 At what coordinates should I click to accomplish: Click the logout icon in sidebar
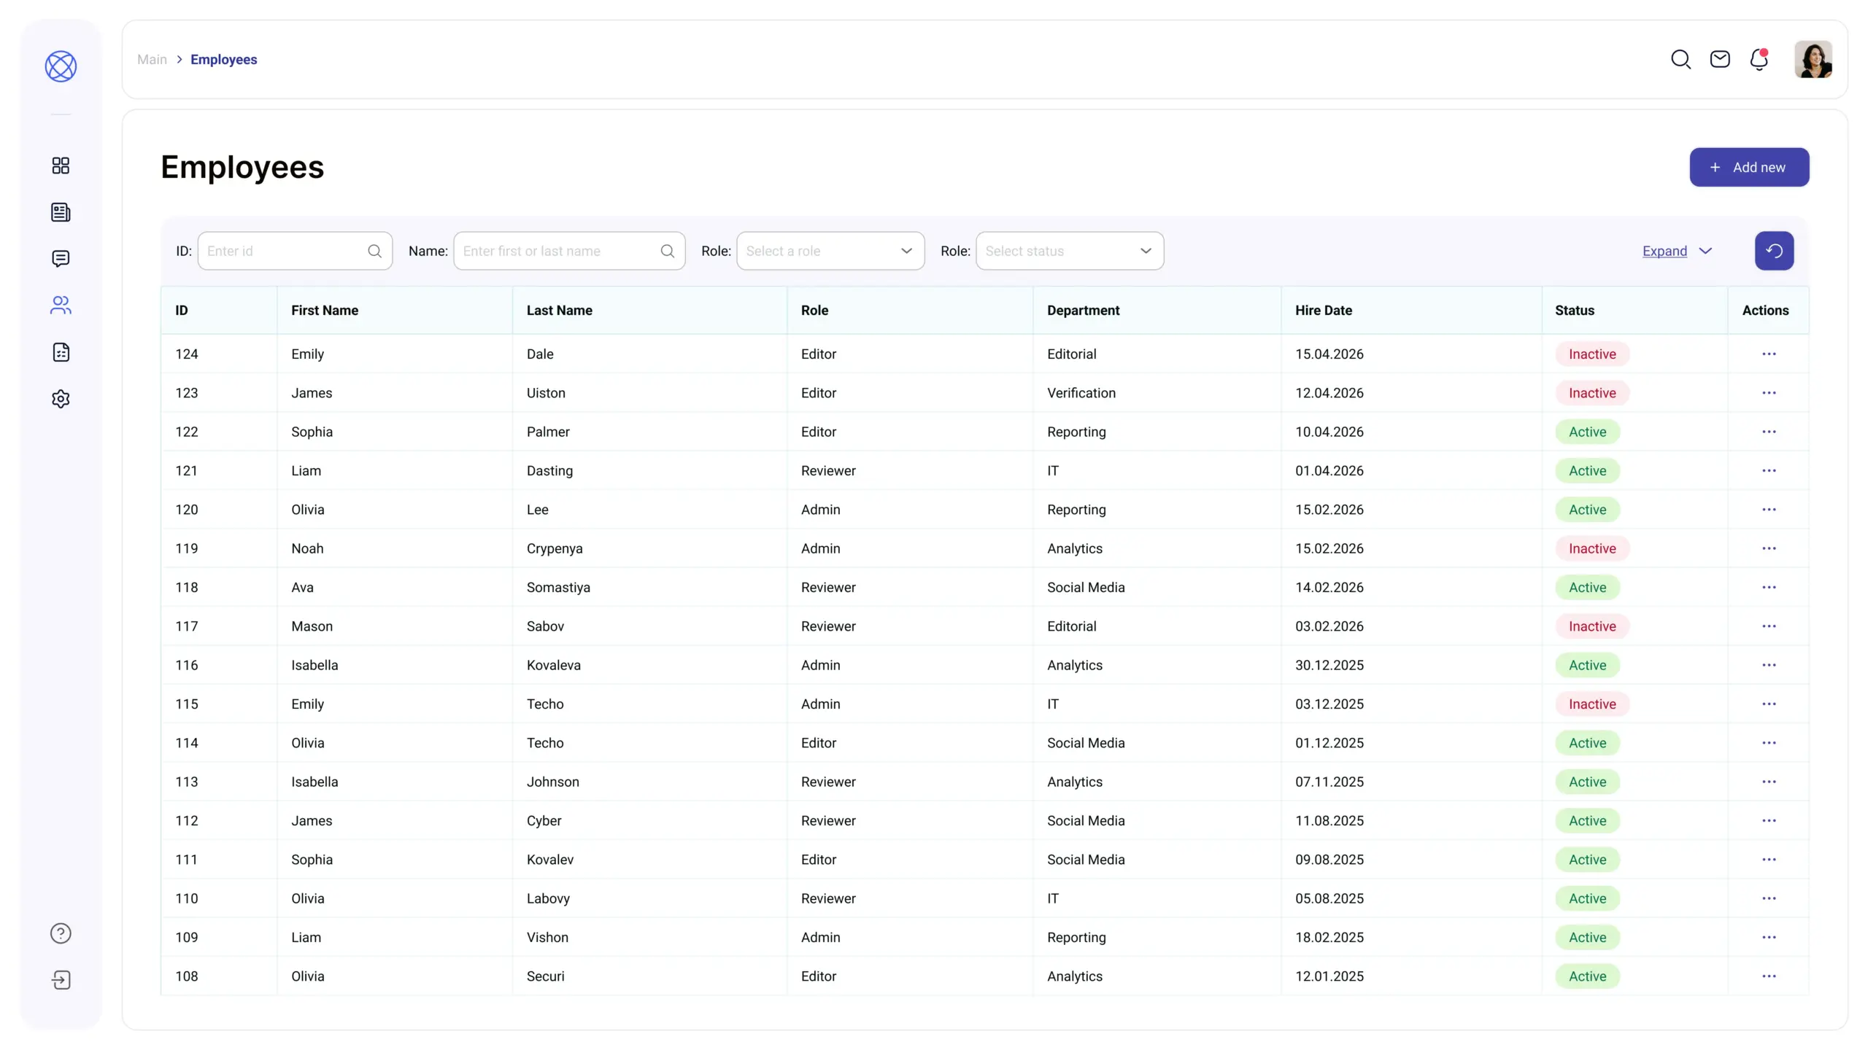tap(61, 980)
